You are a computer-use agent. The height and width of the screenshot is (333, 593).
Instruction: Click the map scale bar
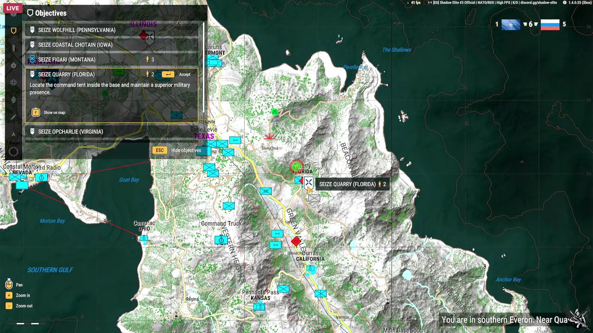pos(28,324)
